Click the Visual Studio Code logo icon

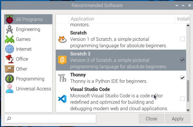click(x=62, y=99)
